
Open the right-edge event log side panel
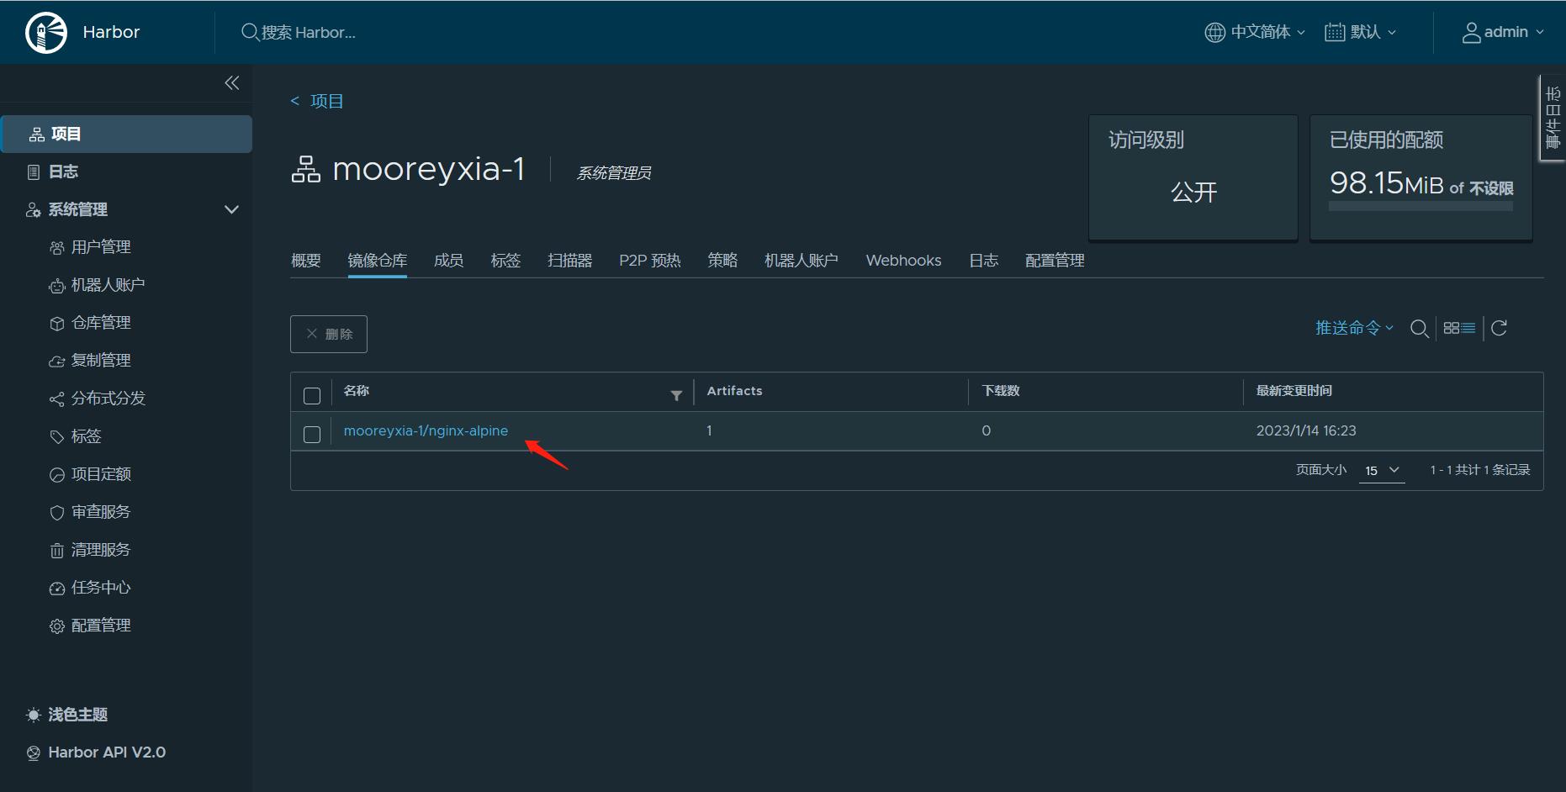pyautogui.click(x=1553, y=118)
